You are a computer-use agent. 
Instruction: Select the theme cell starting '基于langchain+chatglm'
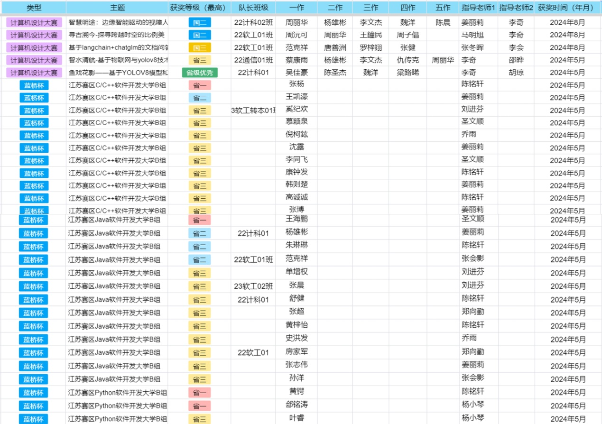coord(117,47)
